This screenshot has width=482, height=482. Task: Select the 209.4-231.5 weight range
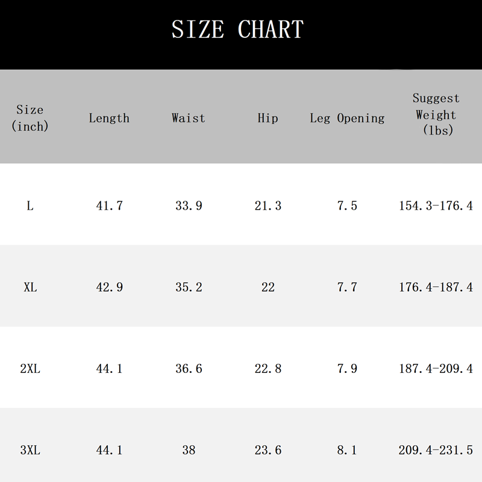click(436, 450)
